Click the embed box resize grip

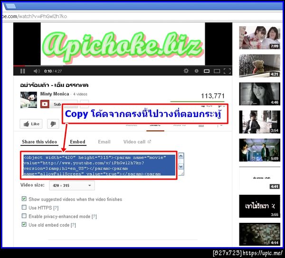coord(181,173)
